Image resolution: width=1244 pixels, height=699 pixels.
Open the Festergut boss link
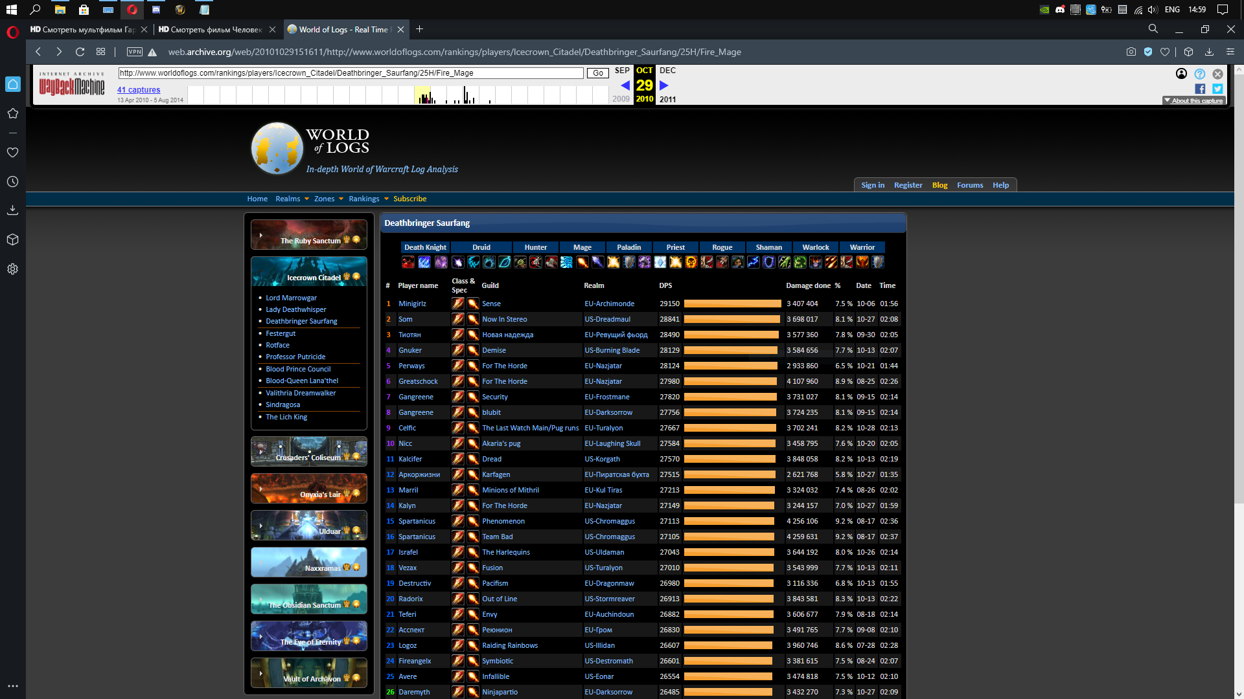click(x=281, y=333)
